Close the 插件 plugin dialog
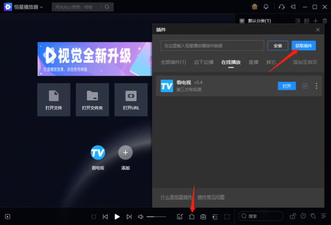 318,30
